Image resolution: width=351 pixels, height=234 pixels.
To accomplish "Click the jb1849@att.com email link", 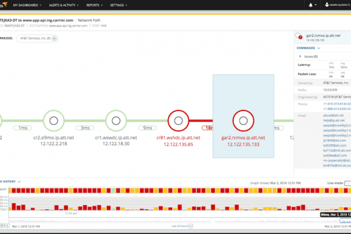I will [x=334, y=140].
